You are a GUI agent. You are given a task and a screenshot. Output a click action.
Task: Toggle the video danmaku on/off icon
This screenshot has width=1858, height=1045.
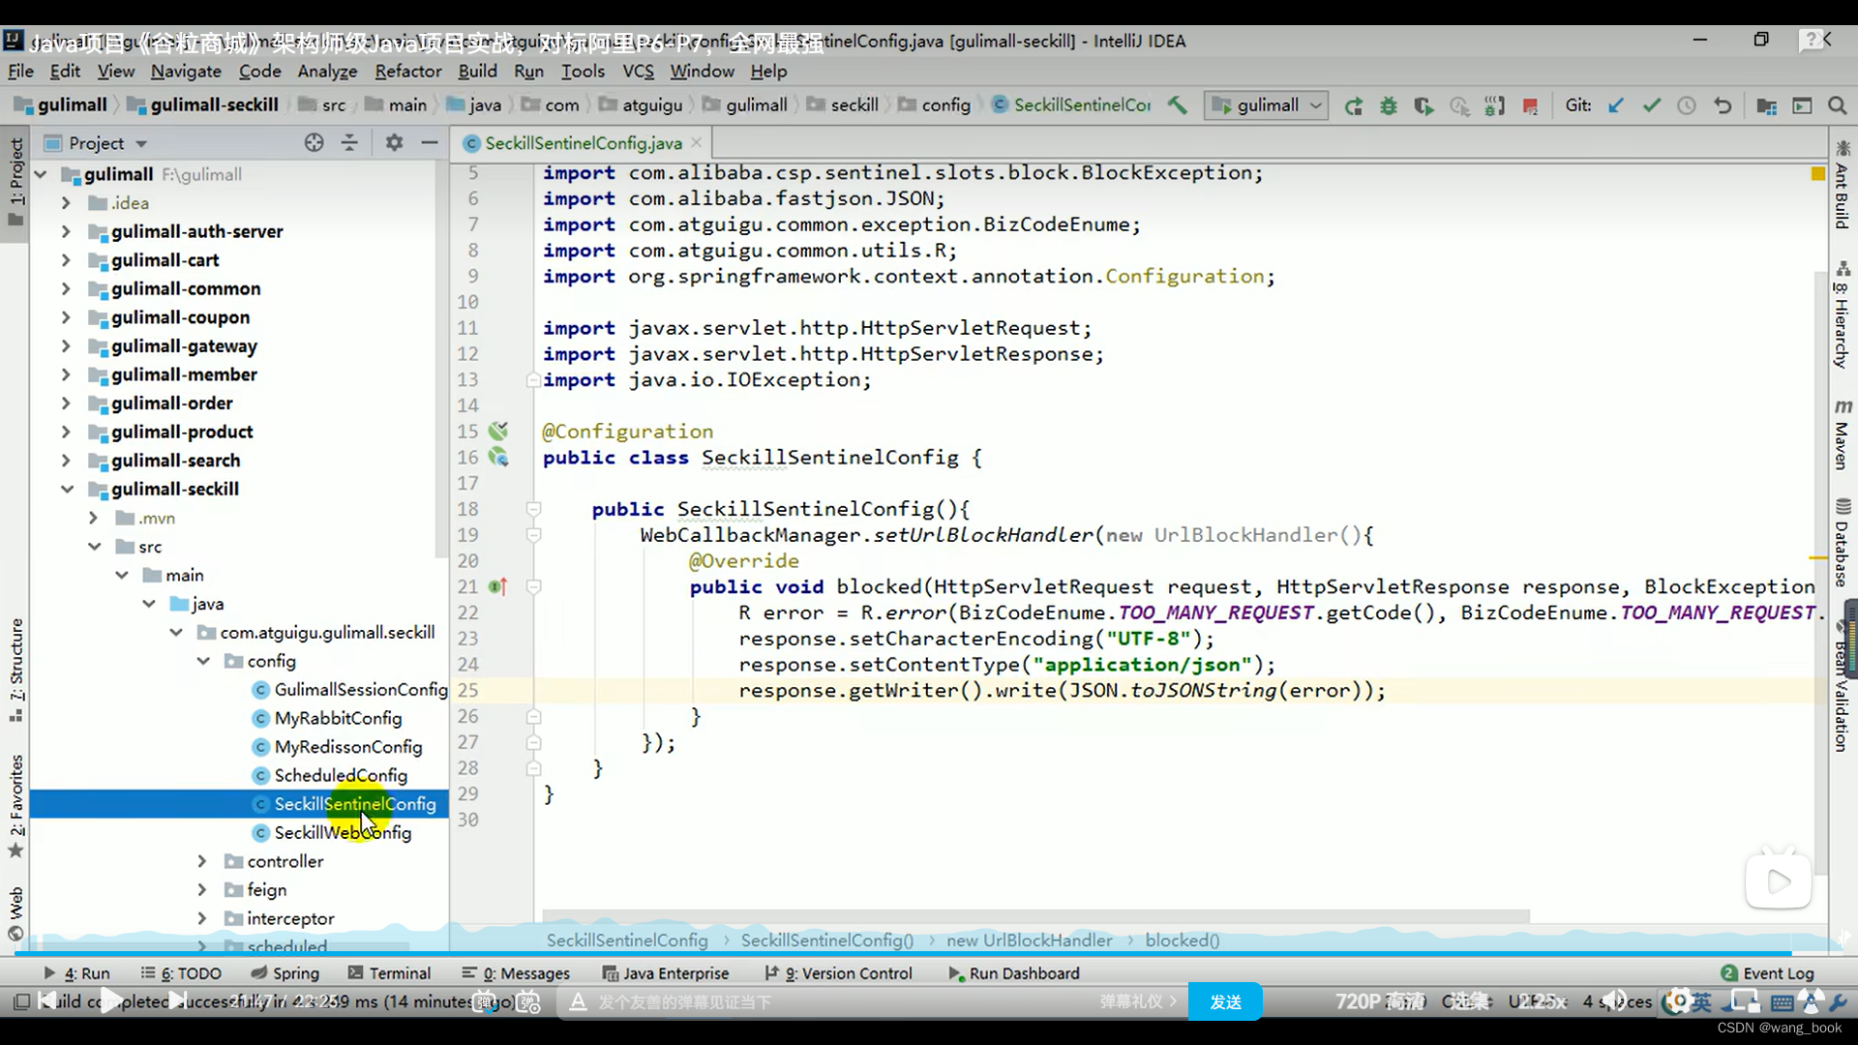(x=485, y=1002)
